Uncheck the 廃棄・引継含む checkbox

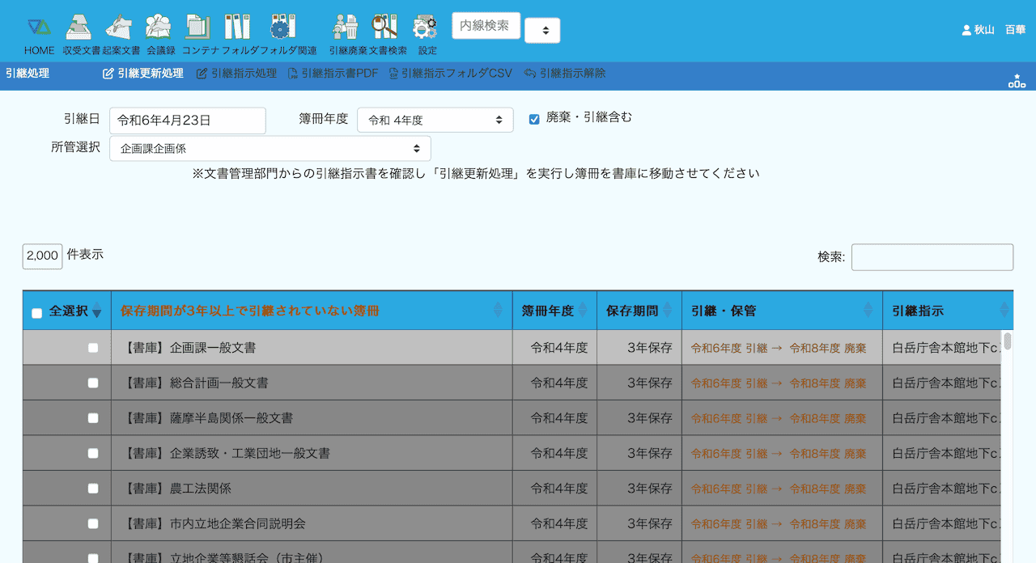(534, 119)
